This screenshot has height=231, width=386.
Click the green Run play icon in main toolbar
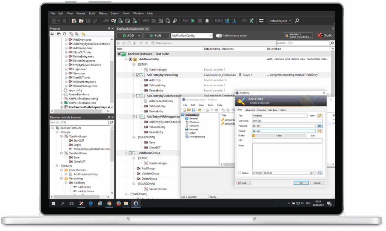tap(193, 21)
